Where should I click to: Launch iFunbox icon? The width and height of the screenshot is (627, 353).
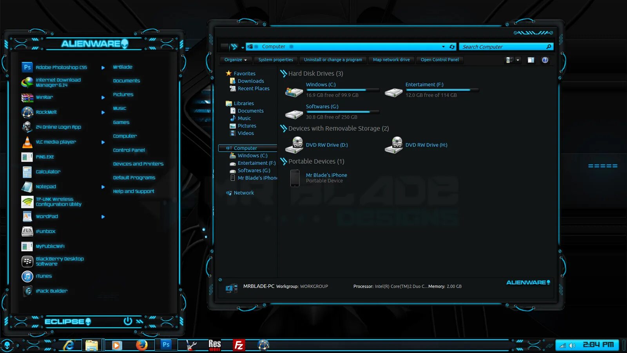pos(27,231)
